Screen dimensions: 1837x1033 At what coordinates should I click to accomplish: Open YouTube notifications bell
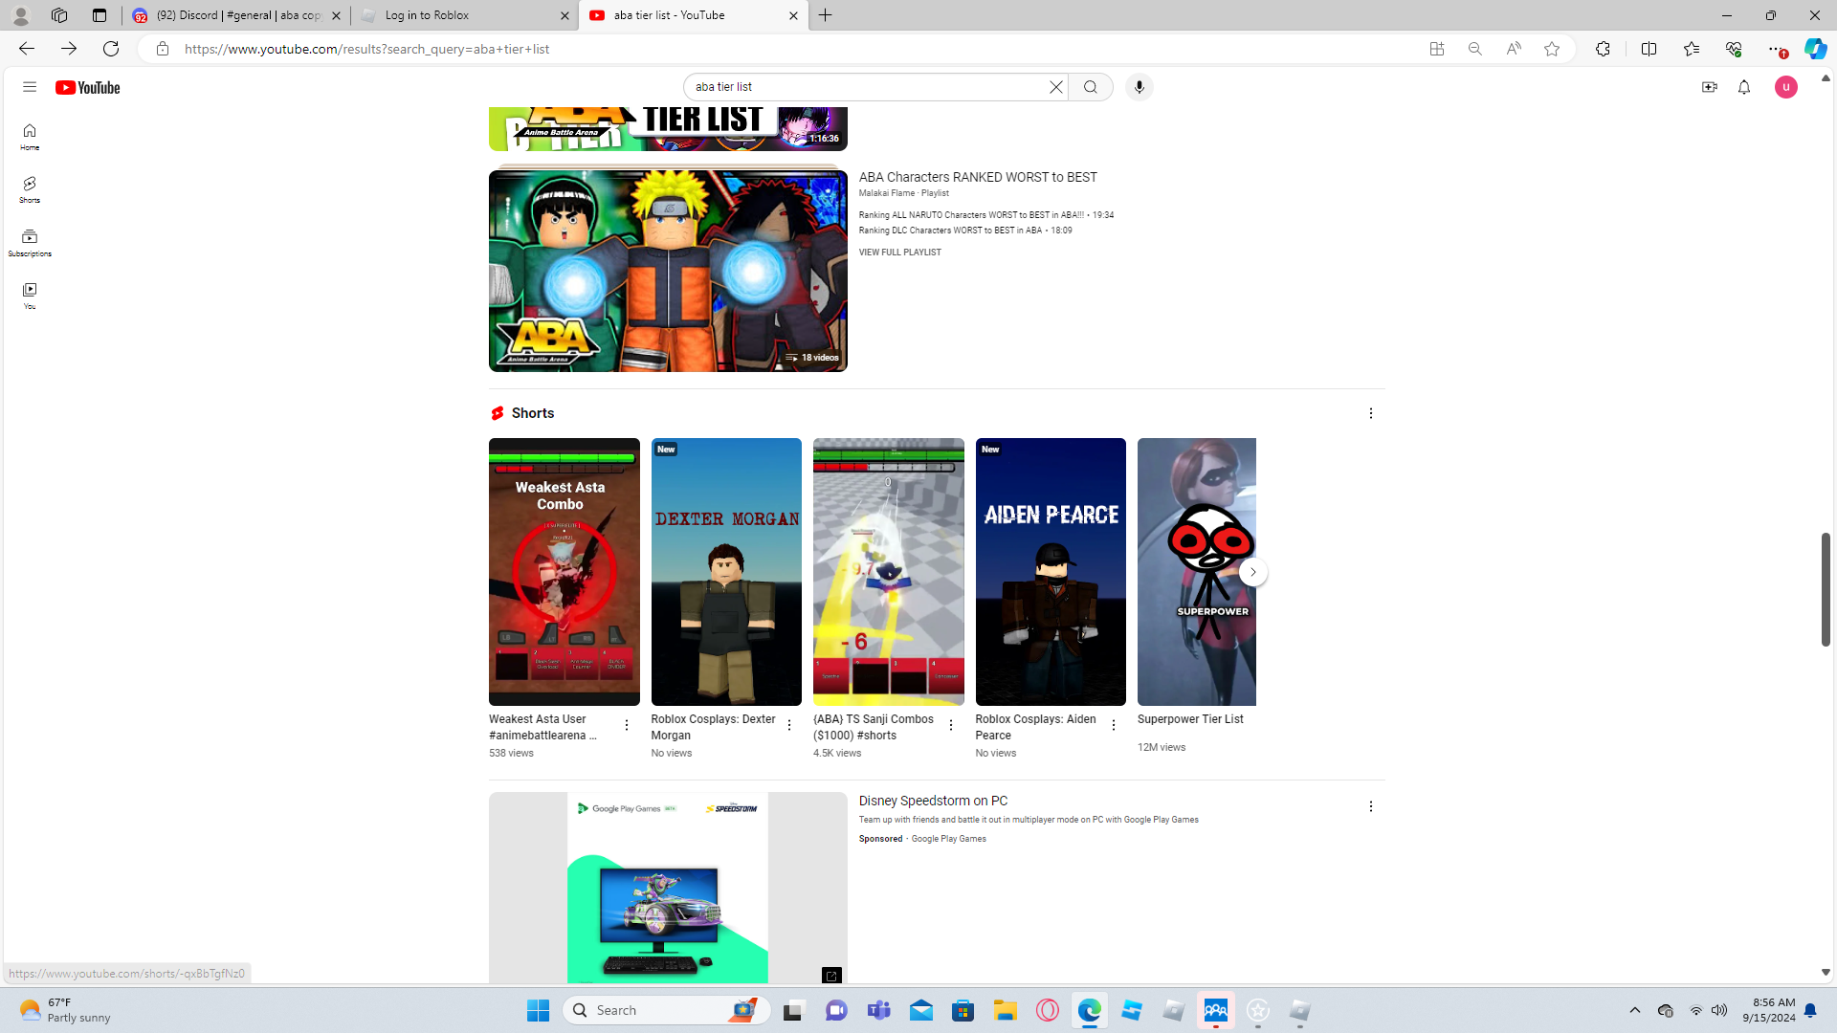tap(1744, 87)
